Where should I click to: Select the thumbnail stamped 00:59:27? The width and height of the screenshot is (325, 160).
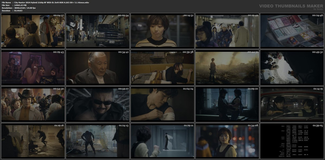point(98,104)
